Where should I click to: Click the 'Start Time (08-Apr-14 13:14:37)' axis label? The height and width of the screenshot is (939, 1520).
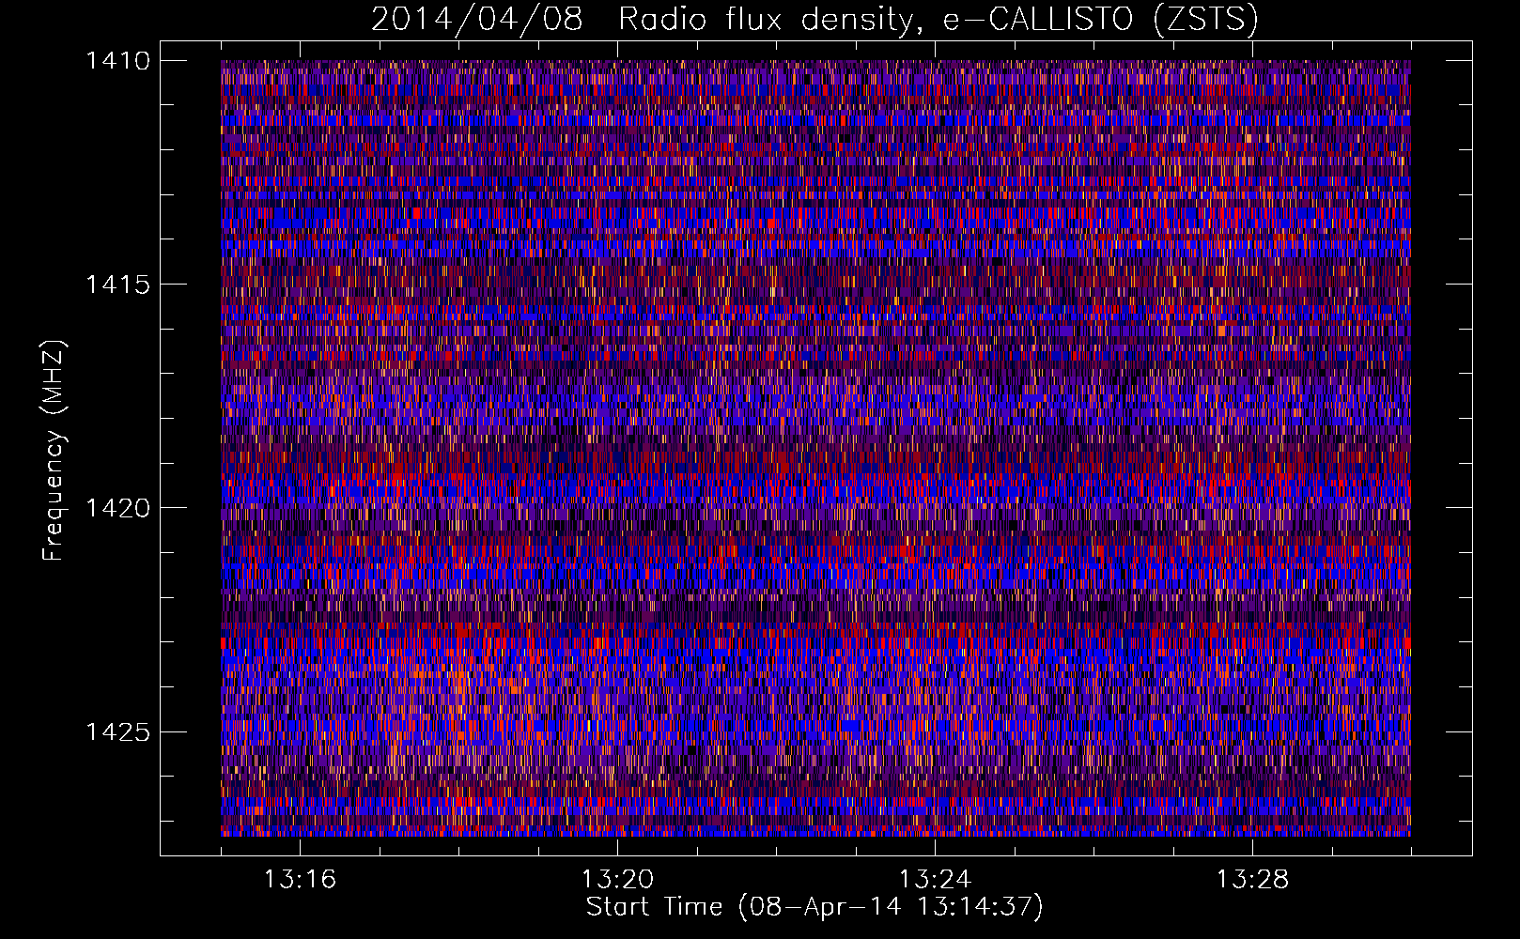pos(814,907)
